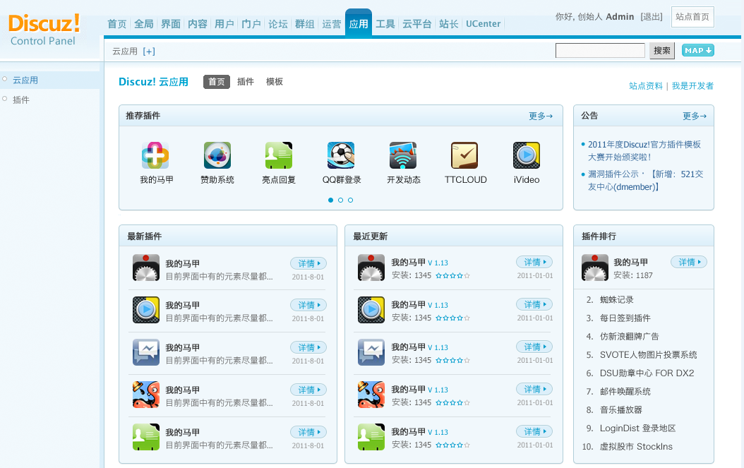Select the third carousel dot under 推荐插件

tap(351, 200)
